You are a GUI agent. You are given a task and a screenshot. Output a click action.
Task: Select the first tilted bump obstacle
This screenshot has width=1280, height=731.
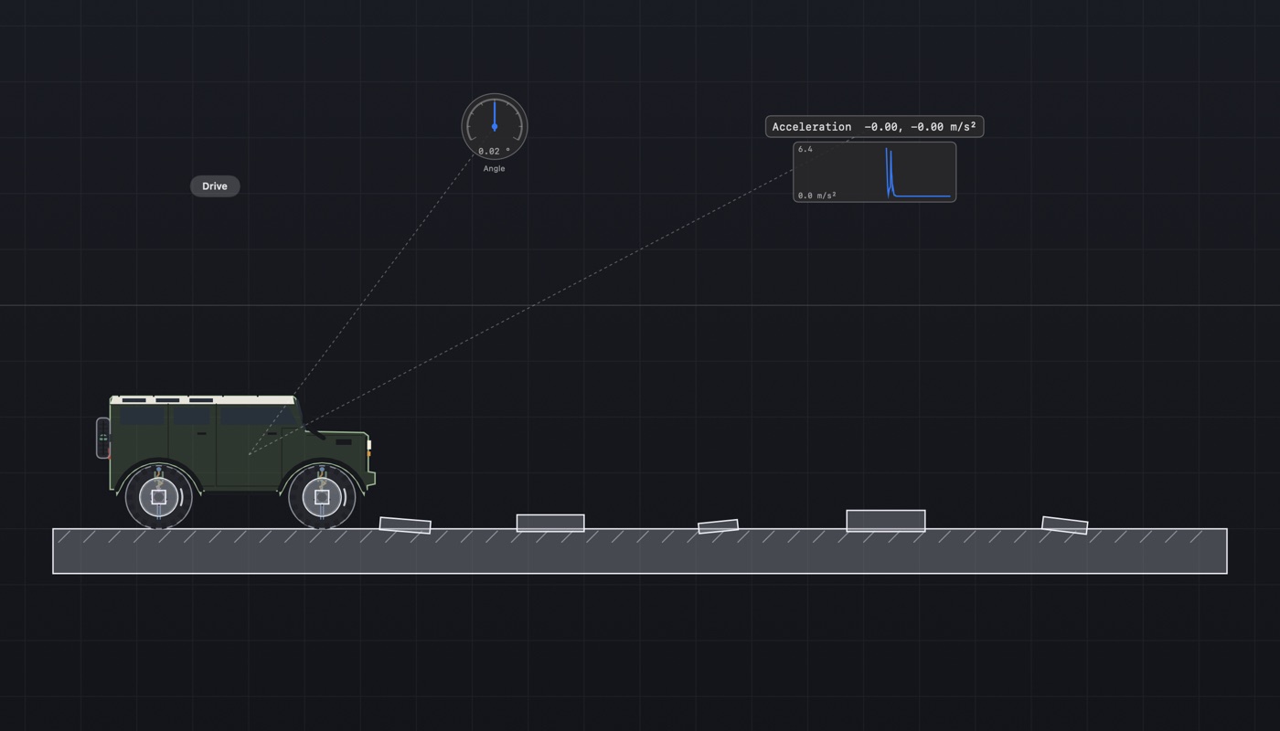pyautogui.click(x=405, y=524)
